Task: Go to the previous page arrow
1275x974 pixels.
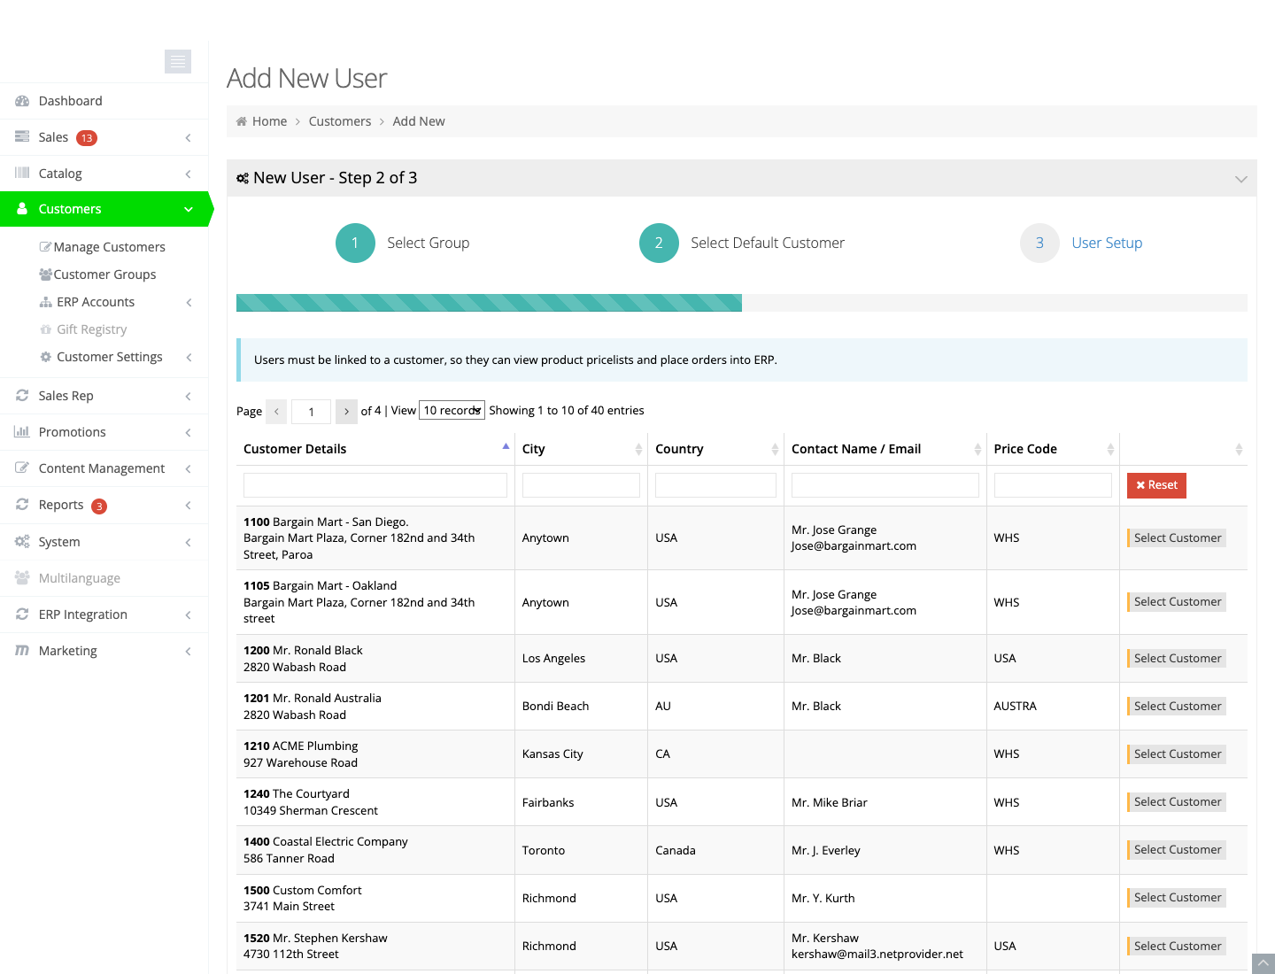Action: (276, 411)
